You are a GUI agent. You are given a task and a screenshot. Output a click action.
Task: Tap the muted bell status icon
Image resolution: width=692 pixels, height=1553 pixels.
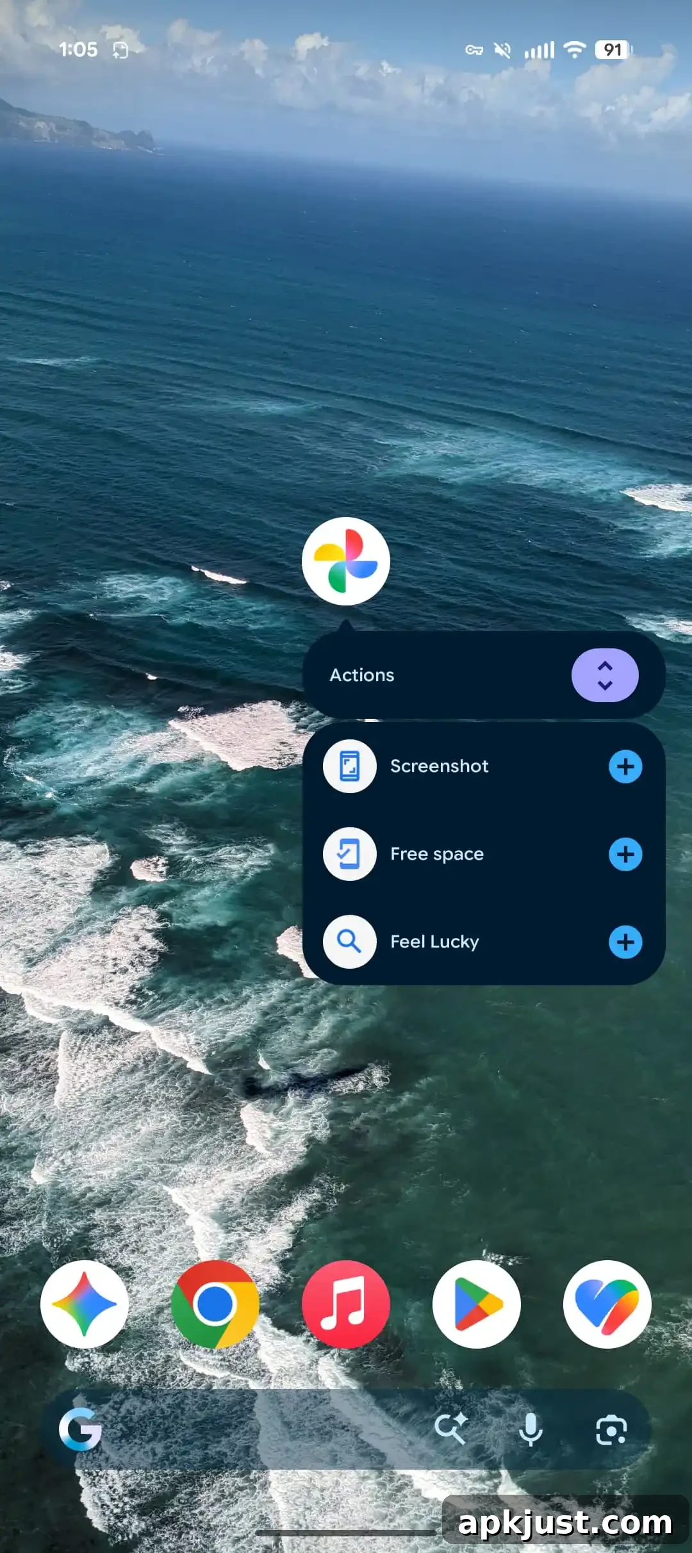(503, 50)
